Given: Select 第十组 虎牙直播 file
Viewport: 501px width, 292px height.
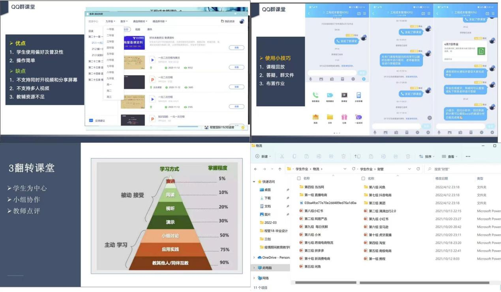Looking at the screenshot, I should point(377,235).
